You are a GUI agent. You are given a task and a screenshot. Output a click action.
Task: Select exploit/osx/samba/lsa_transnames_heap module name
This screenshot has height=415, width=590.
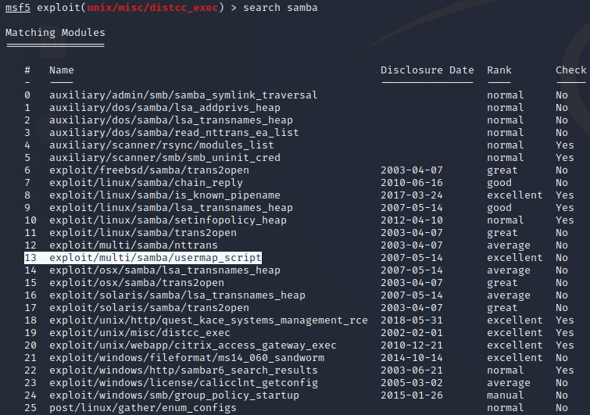(x=165, y=270)
